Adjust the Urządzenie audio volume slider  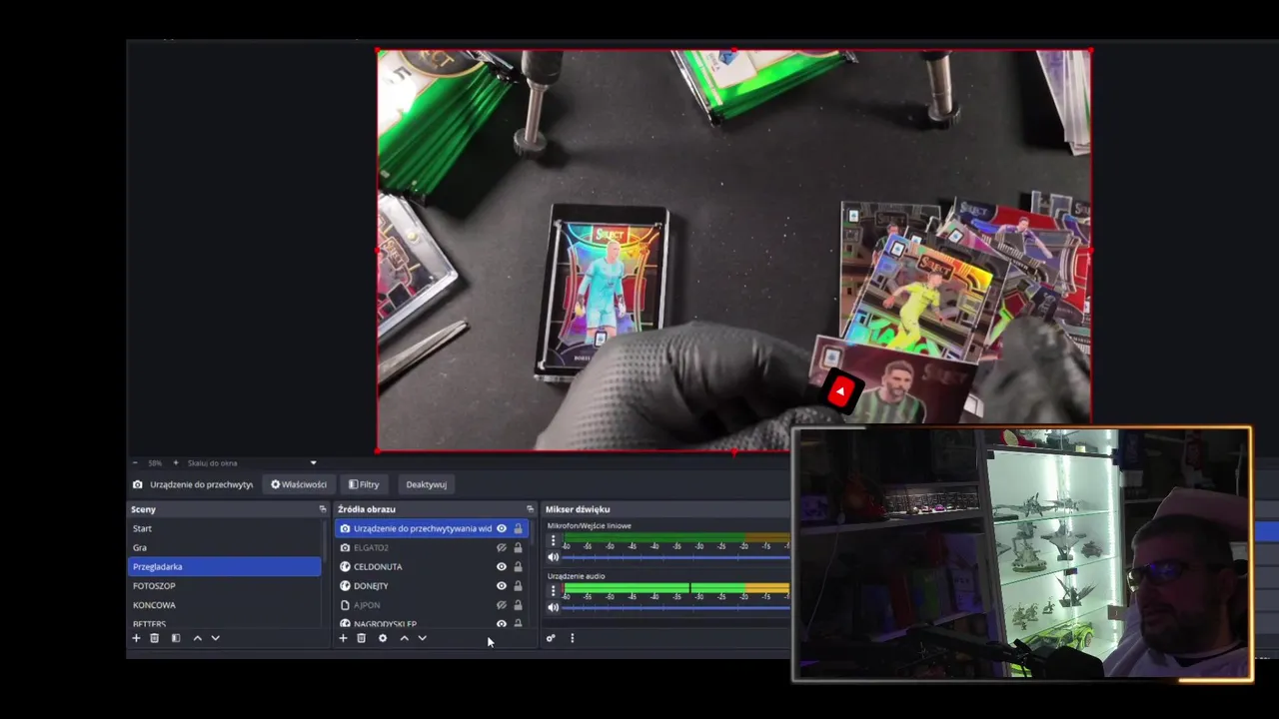676,607
